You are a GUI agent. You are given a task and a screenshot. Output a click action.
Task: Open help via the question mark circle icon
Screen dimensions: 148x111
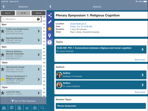(50, 42)
